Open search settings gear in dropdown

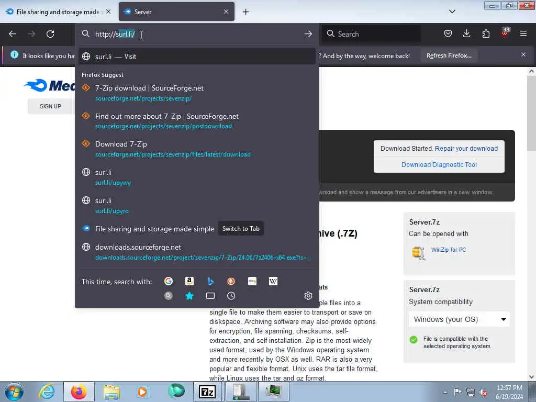(x=308, y=296)
